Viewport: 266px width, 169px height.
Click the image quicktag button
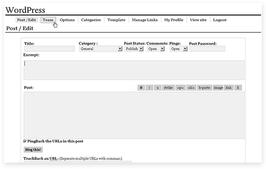tap(218, 88)
